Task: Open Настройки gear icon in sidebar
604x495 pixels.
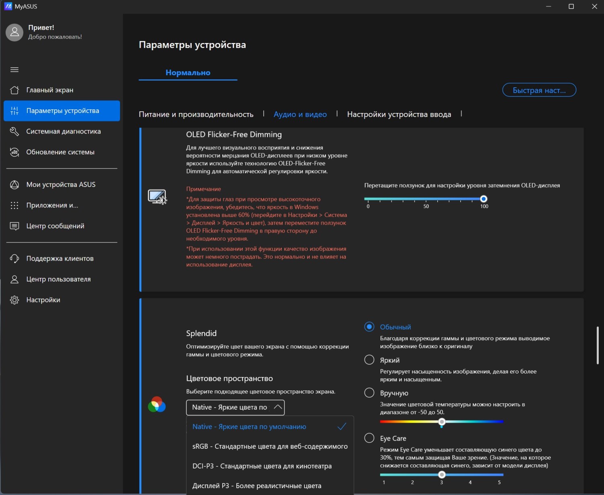Action: [x=14, y=300]
